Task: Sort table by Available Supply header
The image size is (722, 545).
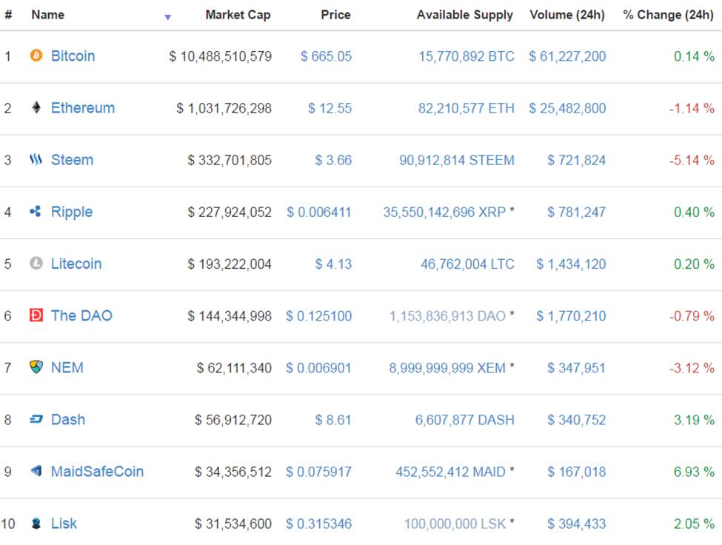Action: coord(464,16)
